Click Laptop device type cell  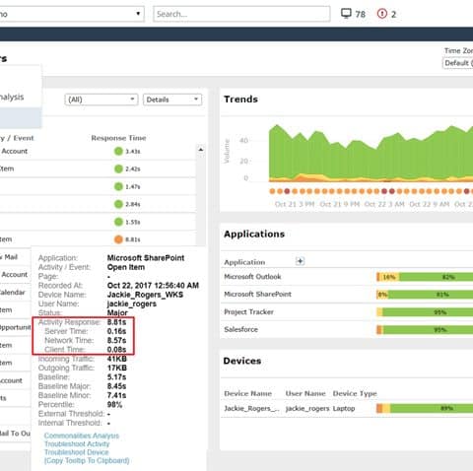point(344,408)
